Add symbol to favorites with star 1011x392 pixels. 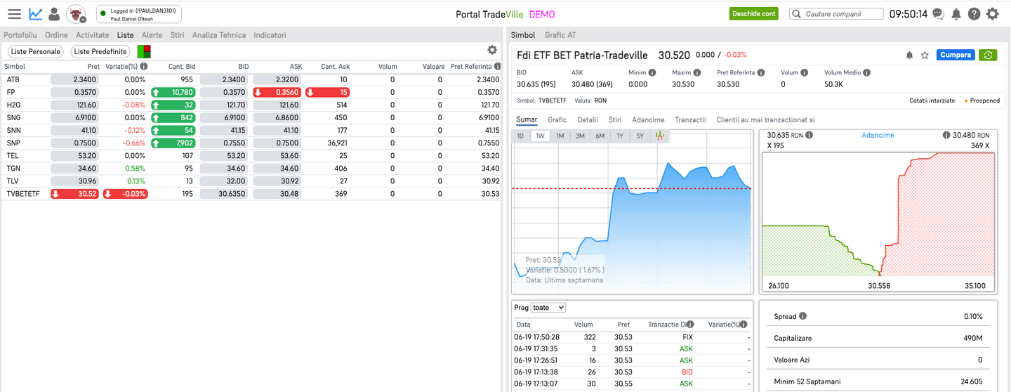point(925,55)
